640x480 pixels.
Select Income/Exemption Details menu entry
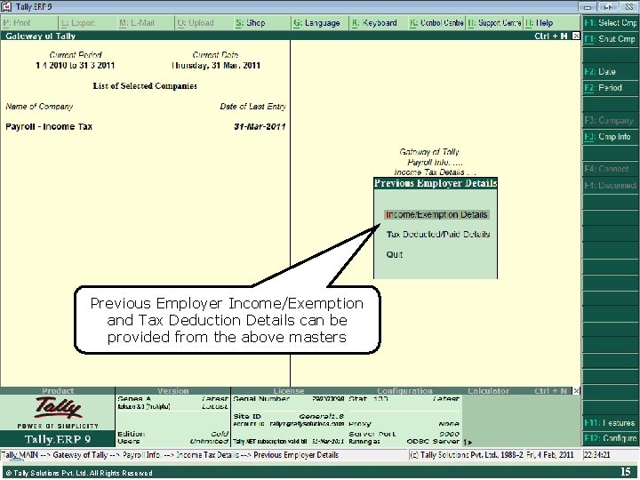click(x=436, y=215)
